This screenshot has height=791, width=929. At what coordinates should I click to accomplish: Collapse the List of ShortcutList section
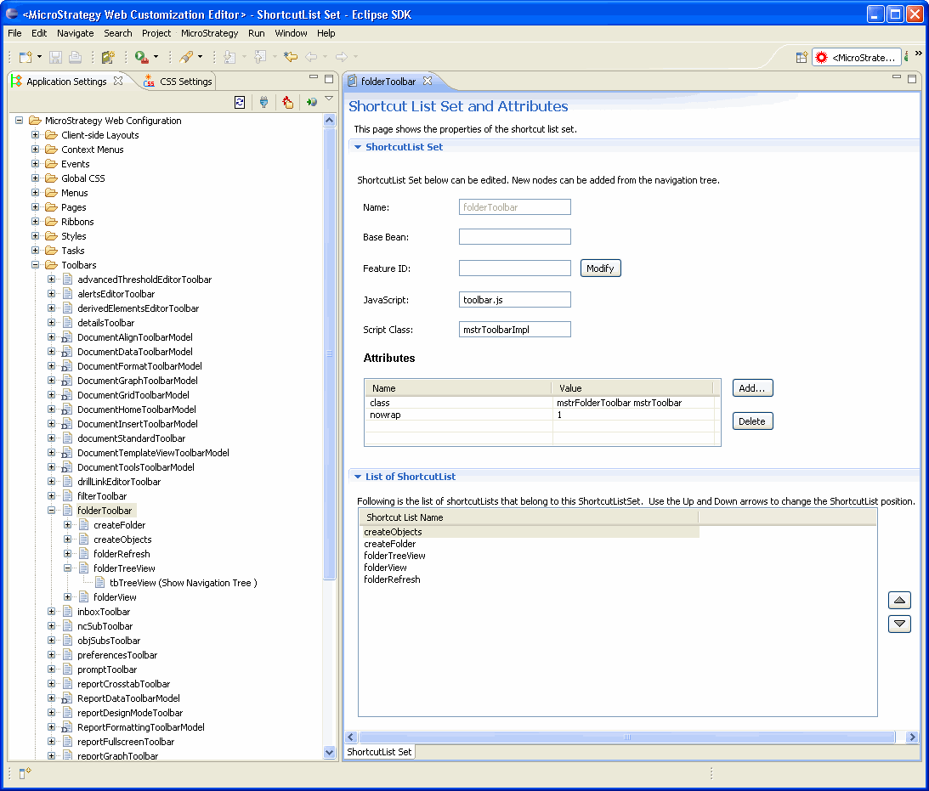coord(358,477)
